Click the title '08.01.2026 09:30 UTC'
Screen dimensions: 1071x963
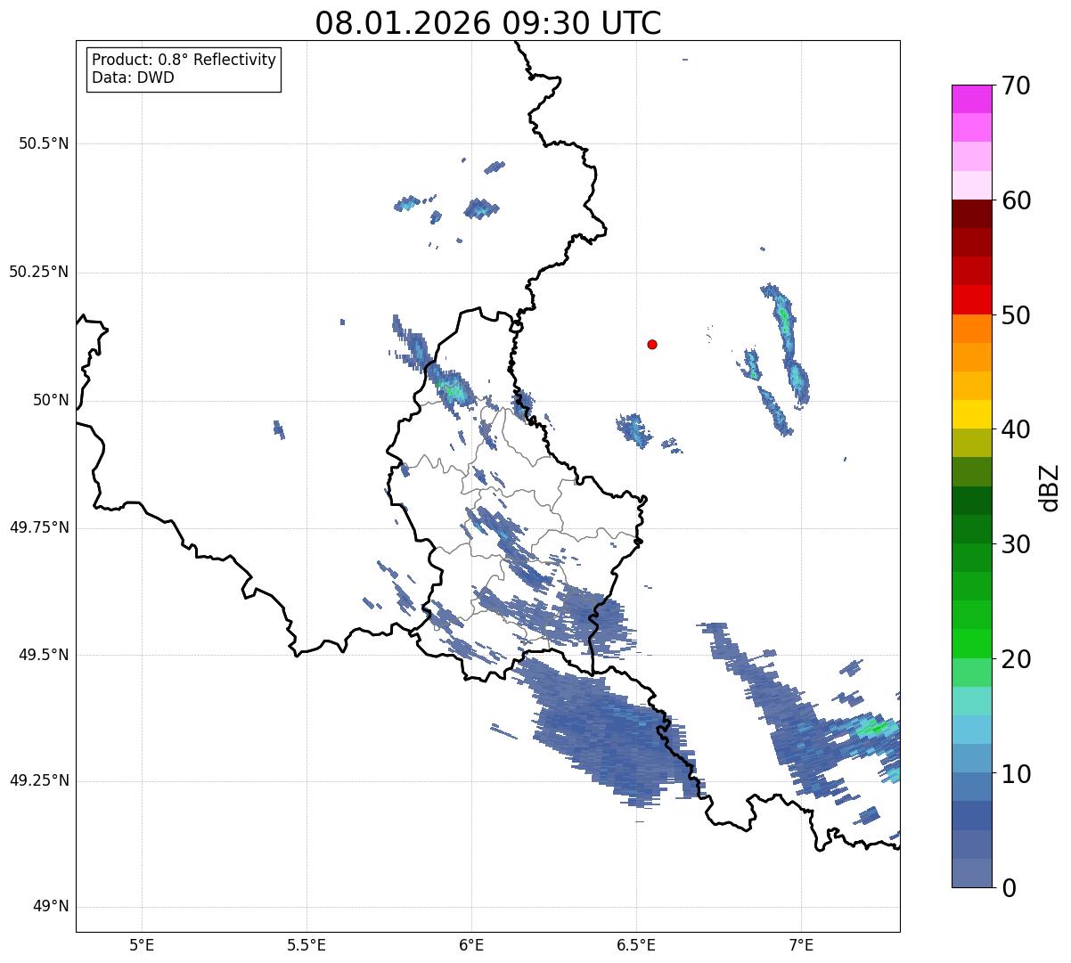pos(488,23)
